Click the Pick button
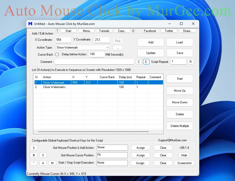Viewport: 235px width, 181px height. pos(118,41)
